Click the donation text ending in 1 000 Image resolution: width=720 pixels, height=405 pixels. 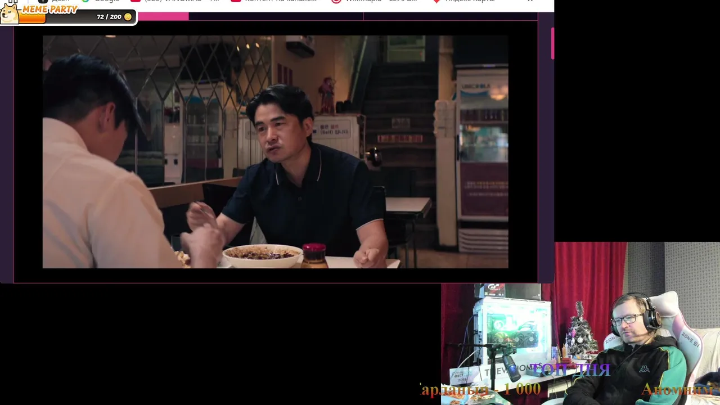click(x=480, y=389)
